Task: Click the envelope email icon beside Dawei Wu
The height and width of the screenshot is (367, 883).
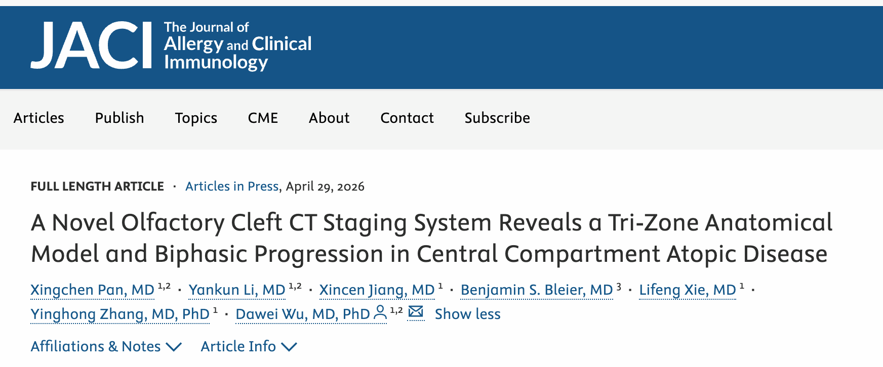Action: (x=416, y=312)
